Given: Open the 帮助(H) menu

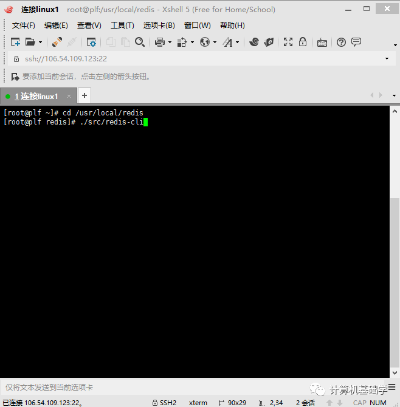Looking at the screenshot, I should click(x=232, y=26).
